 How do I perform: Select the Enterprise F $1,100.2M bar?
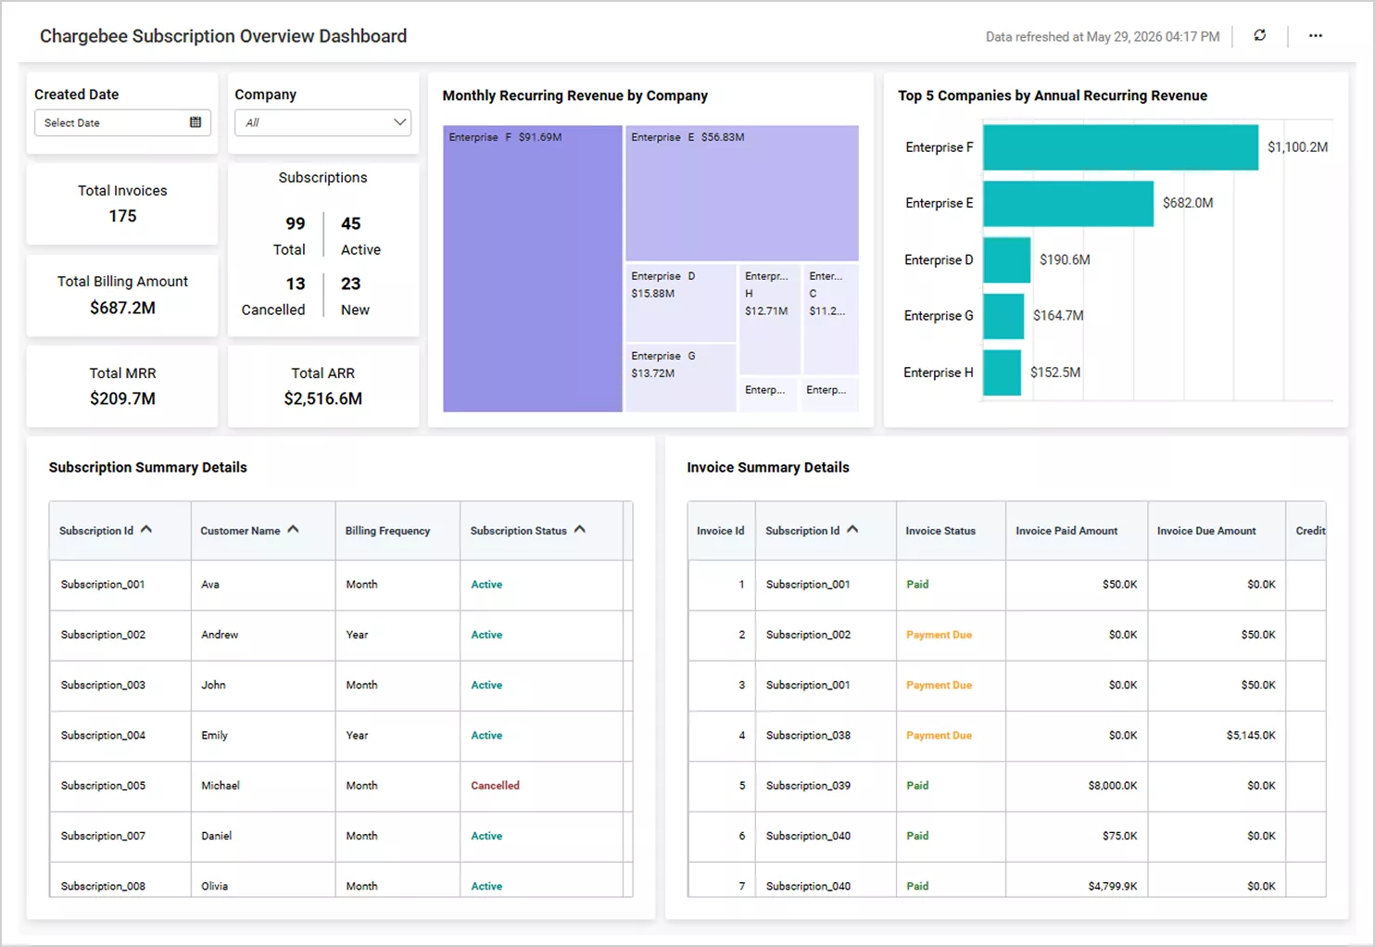pyautogui.click(x=1120, y=147)
